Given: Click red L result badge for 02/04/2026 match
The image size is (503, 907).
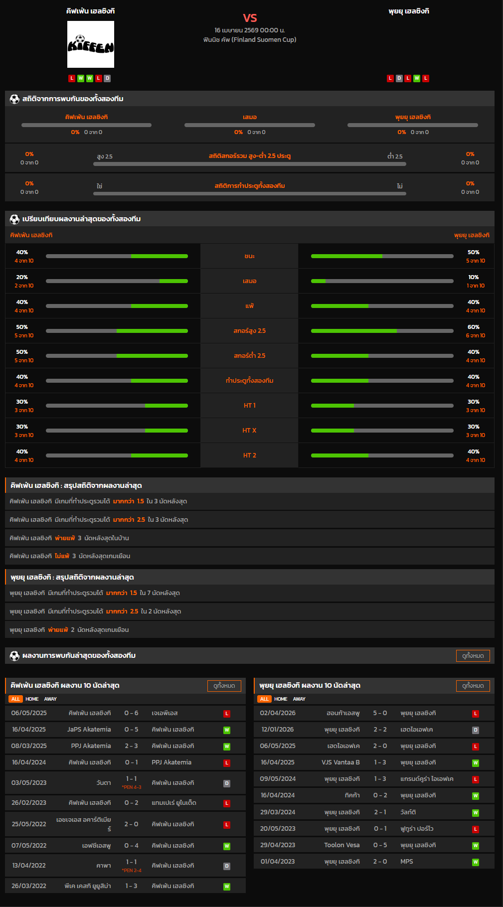Looking at the screenshot, I should pos(476,714).
